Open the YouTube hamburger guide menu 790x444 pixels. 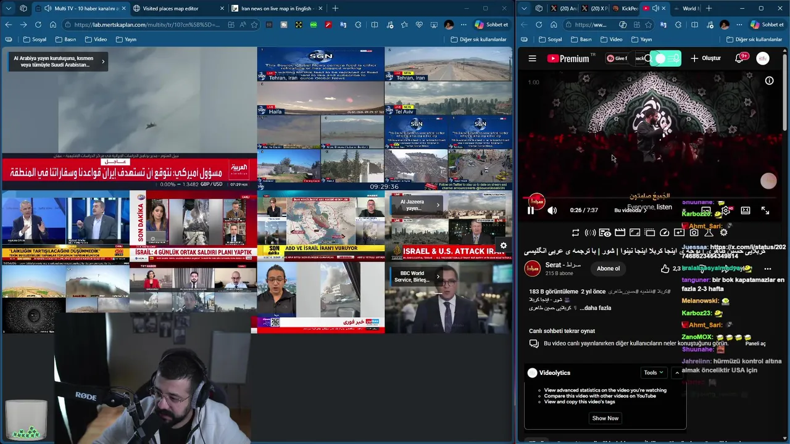click(532, 59)
